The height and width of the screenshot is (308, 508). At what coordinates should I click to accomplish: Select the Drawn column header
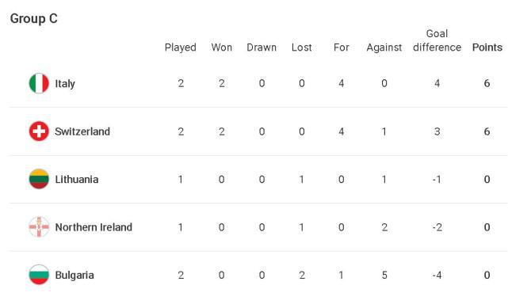pyautogui.click(x=262, y=48)
